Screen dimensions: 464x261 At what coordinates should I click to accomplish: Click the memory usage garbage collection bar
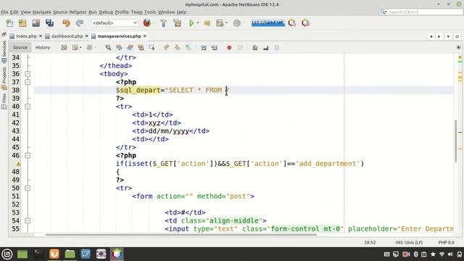pyautogui.click(x=268, y=23)
